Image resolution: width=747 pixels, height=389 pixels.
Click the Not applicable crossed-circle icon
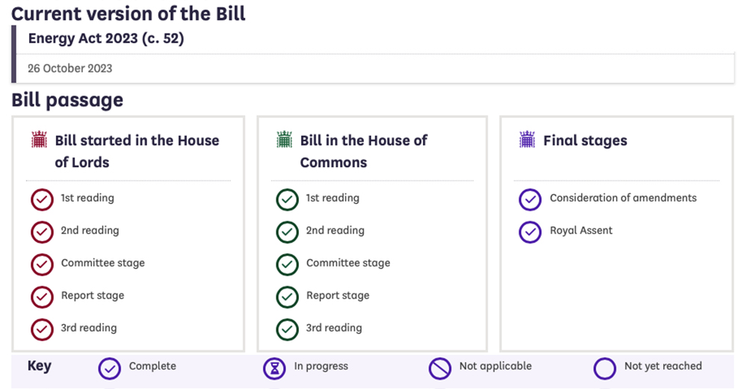coord(440,369)
